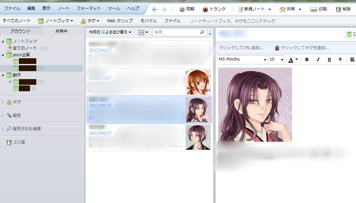The width and height of the screenshot is (356, 203).
Task: Click クリックしてタグを追加 link
Action: [x=302, y=48]
